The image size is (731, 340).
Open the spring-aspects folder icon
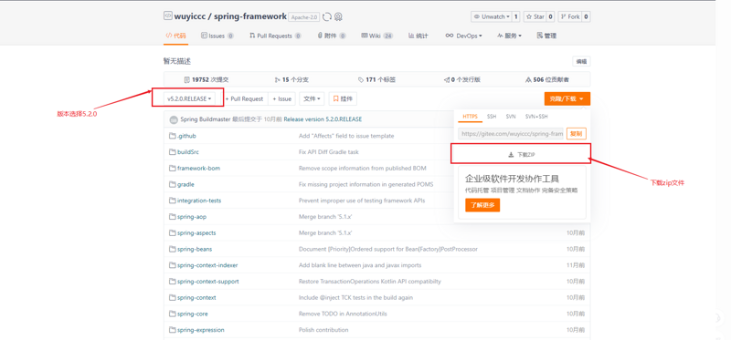[x=172, y=233]
